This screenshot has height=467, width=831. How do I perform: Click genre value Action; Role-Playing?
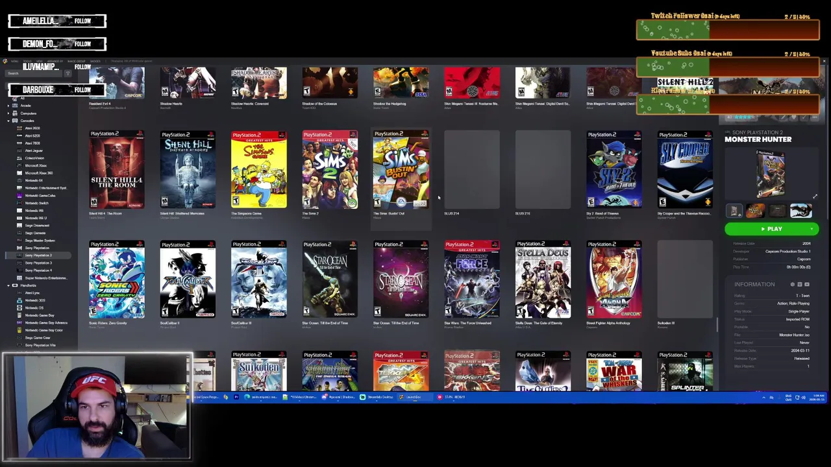pos(793,304)
